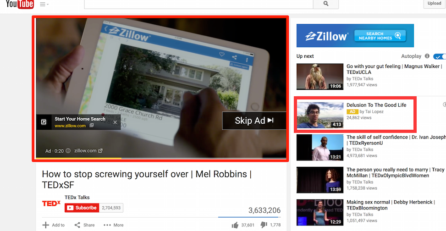This screenshot has width=446, height=231.
Task: Click the thumbs up like icon
Action: (235, 225)
